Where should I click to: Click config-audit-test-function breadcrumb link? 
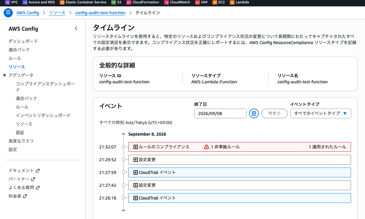pyautogui.click(x=100, y=13)
